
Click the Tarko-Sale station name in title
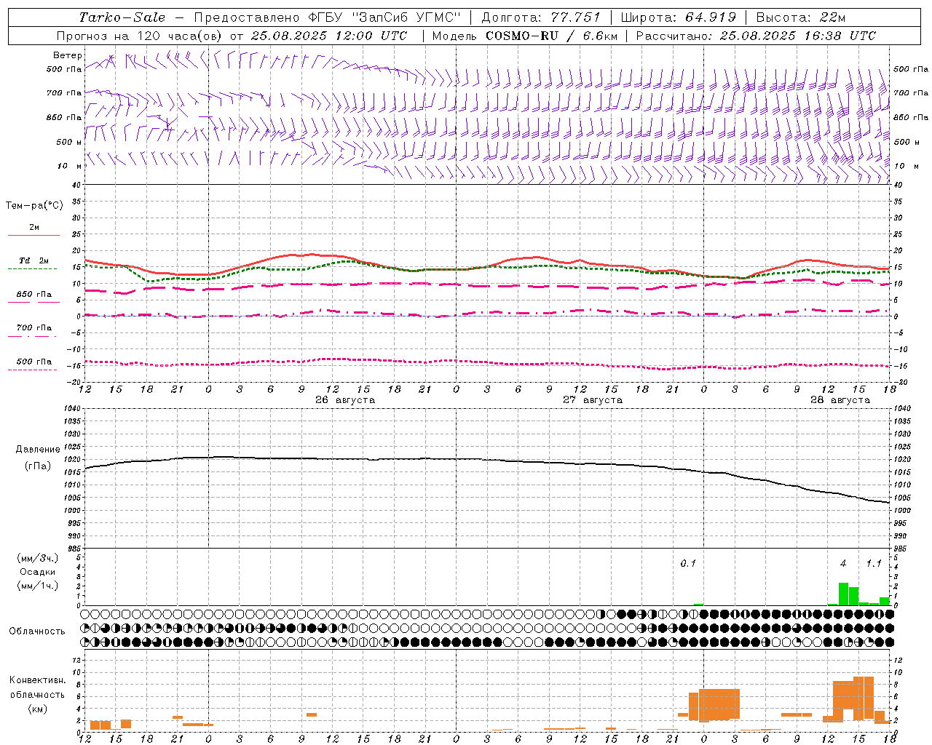tap(122, 17)
